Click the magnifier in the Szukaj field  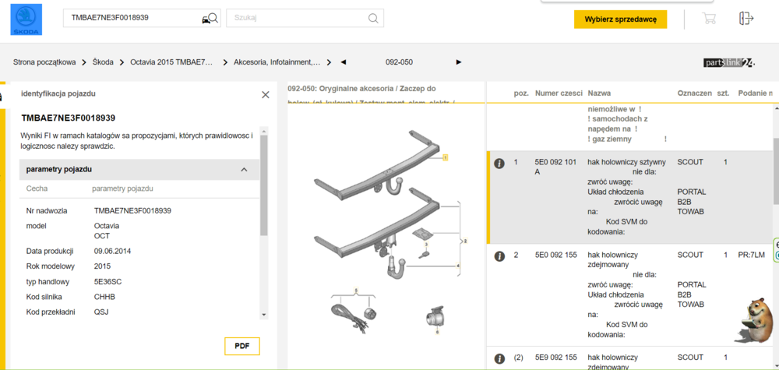[374, 19]
